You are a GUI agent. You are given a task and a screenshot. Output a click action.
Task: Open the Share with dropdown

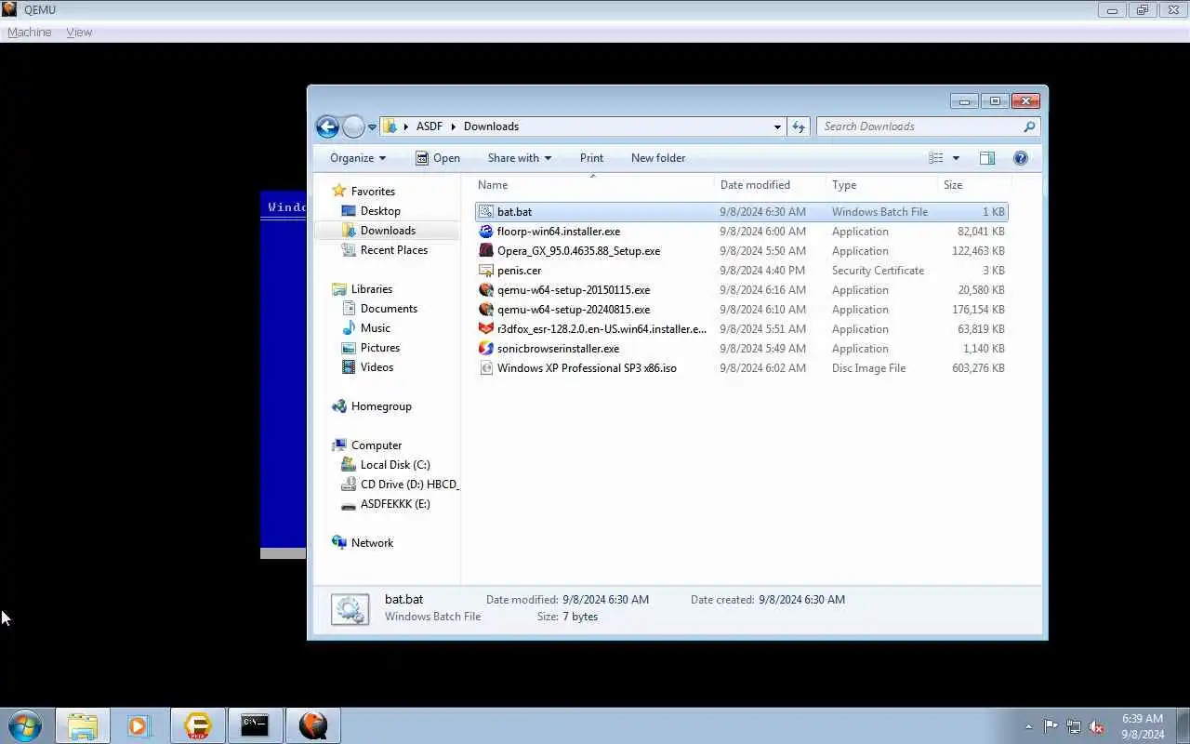click(519, 158)
